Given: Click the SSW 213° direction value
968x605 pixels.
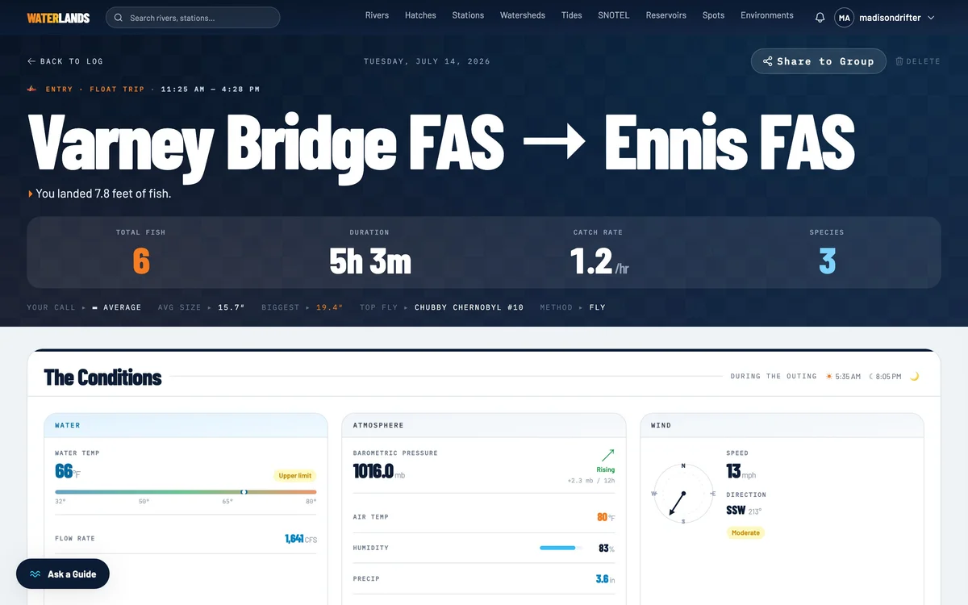Looking at the screenshot, I should click(x=744, y=510).
